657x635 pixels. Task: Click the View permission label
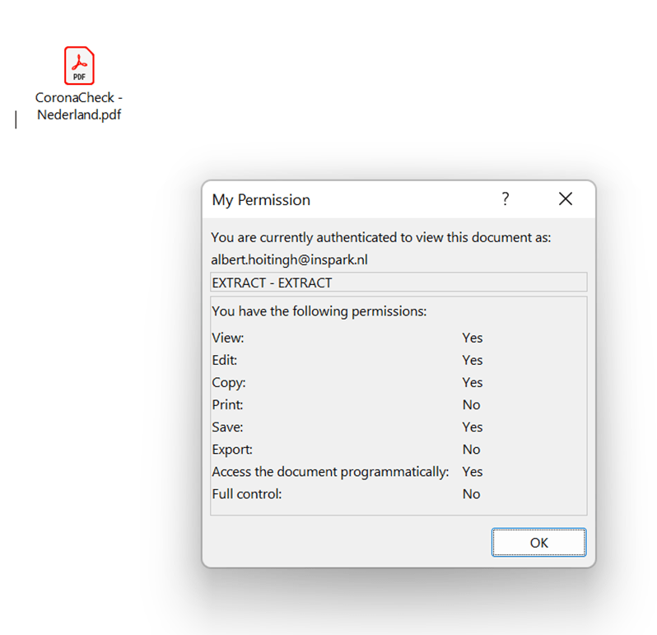tap(228, 338)
